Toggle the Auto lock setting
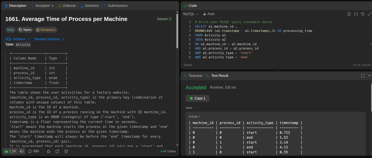 click(x=209, y=14)
